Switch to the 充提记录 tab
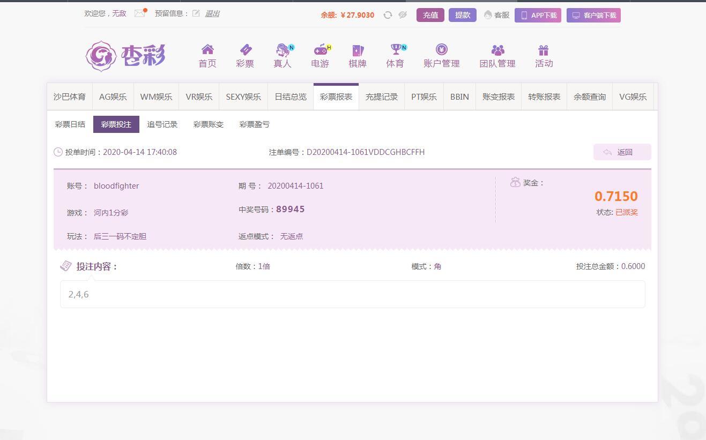 382,97
